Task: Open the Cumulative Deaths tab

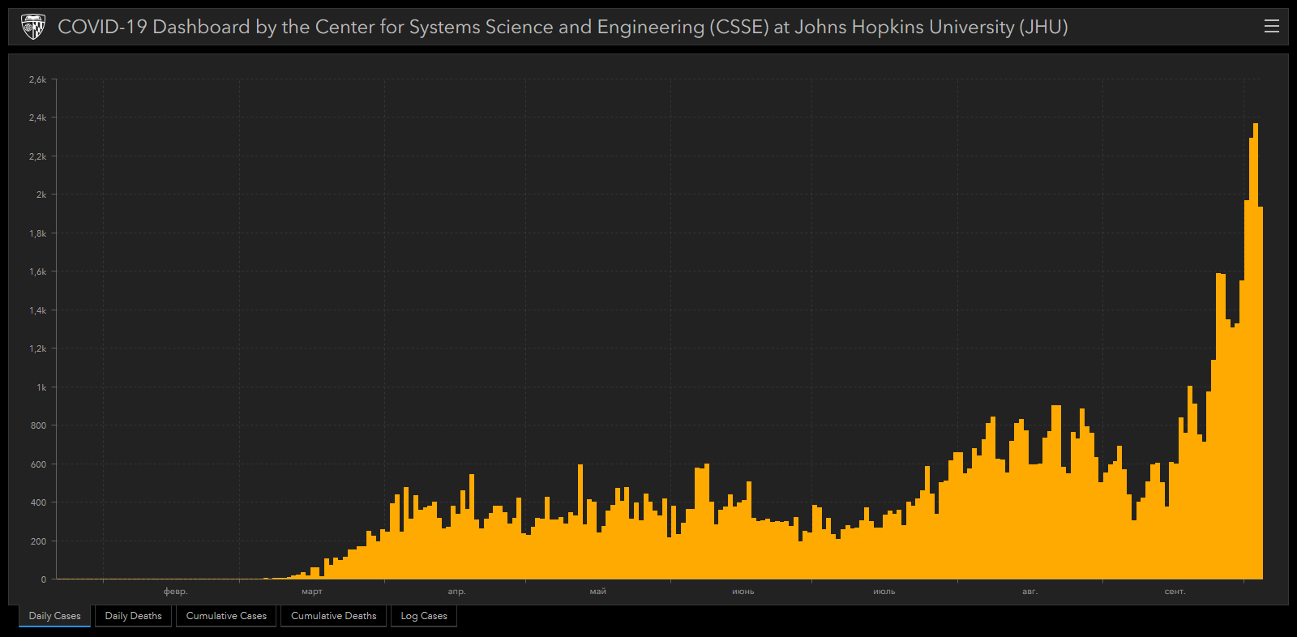Action: (334, 616)
